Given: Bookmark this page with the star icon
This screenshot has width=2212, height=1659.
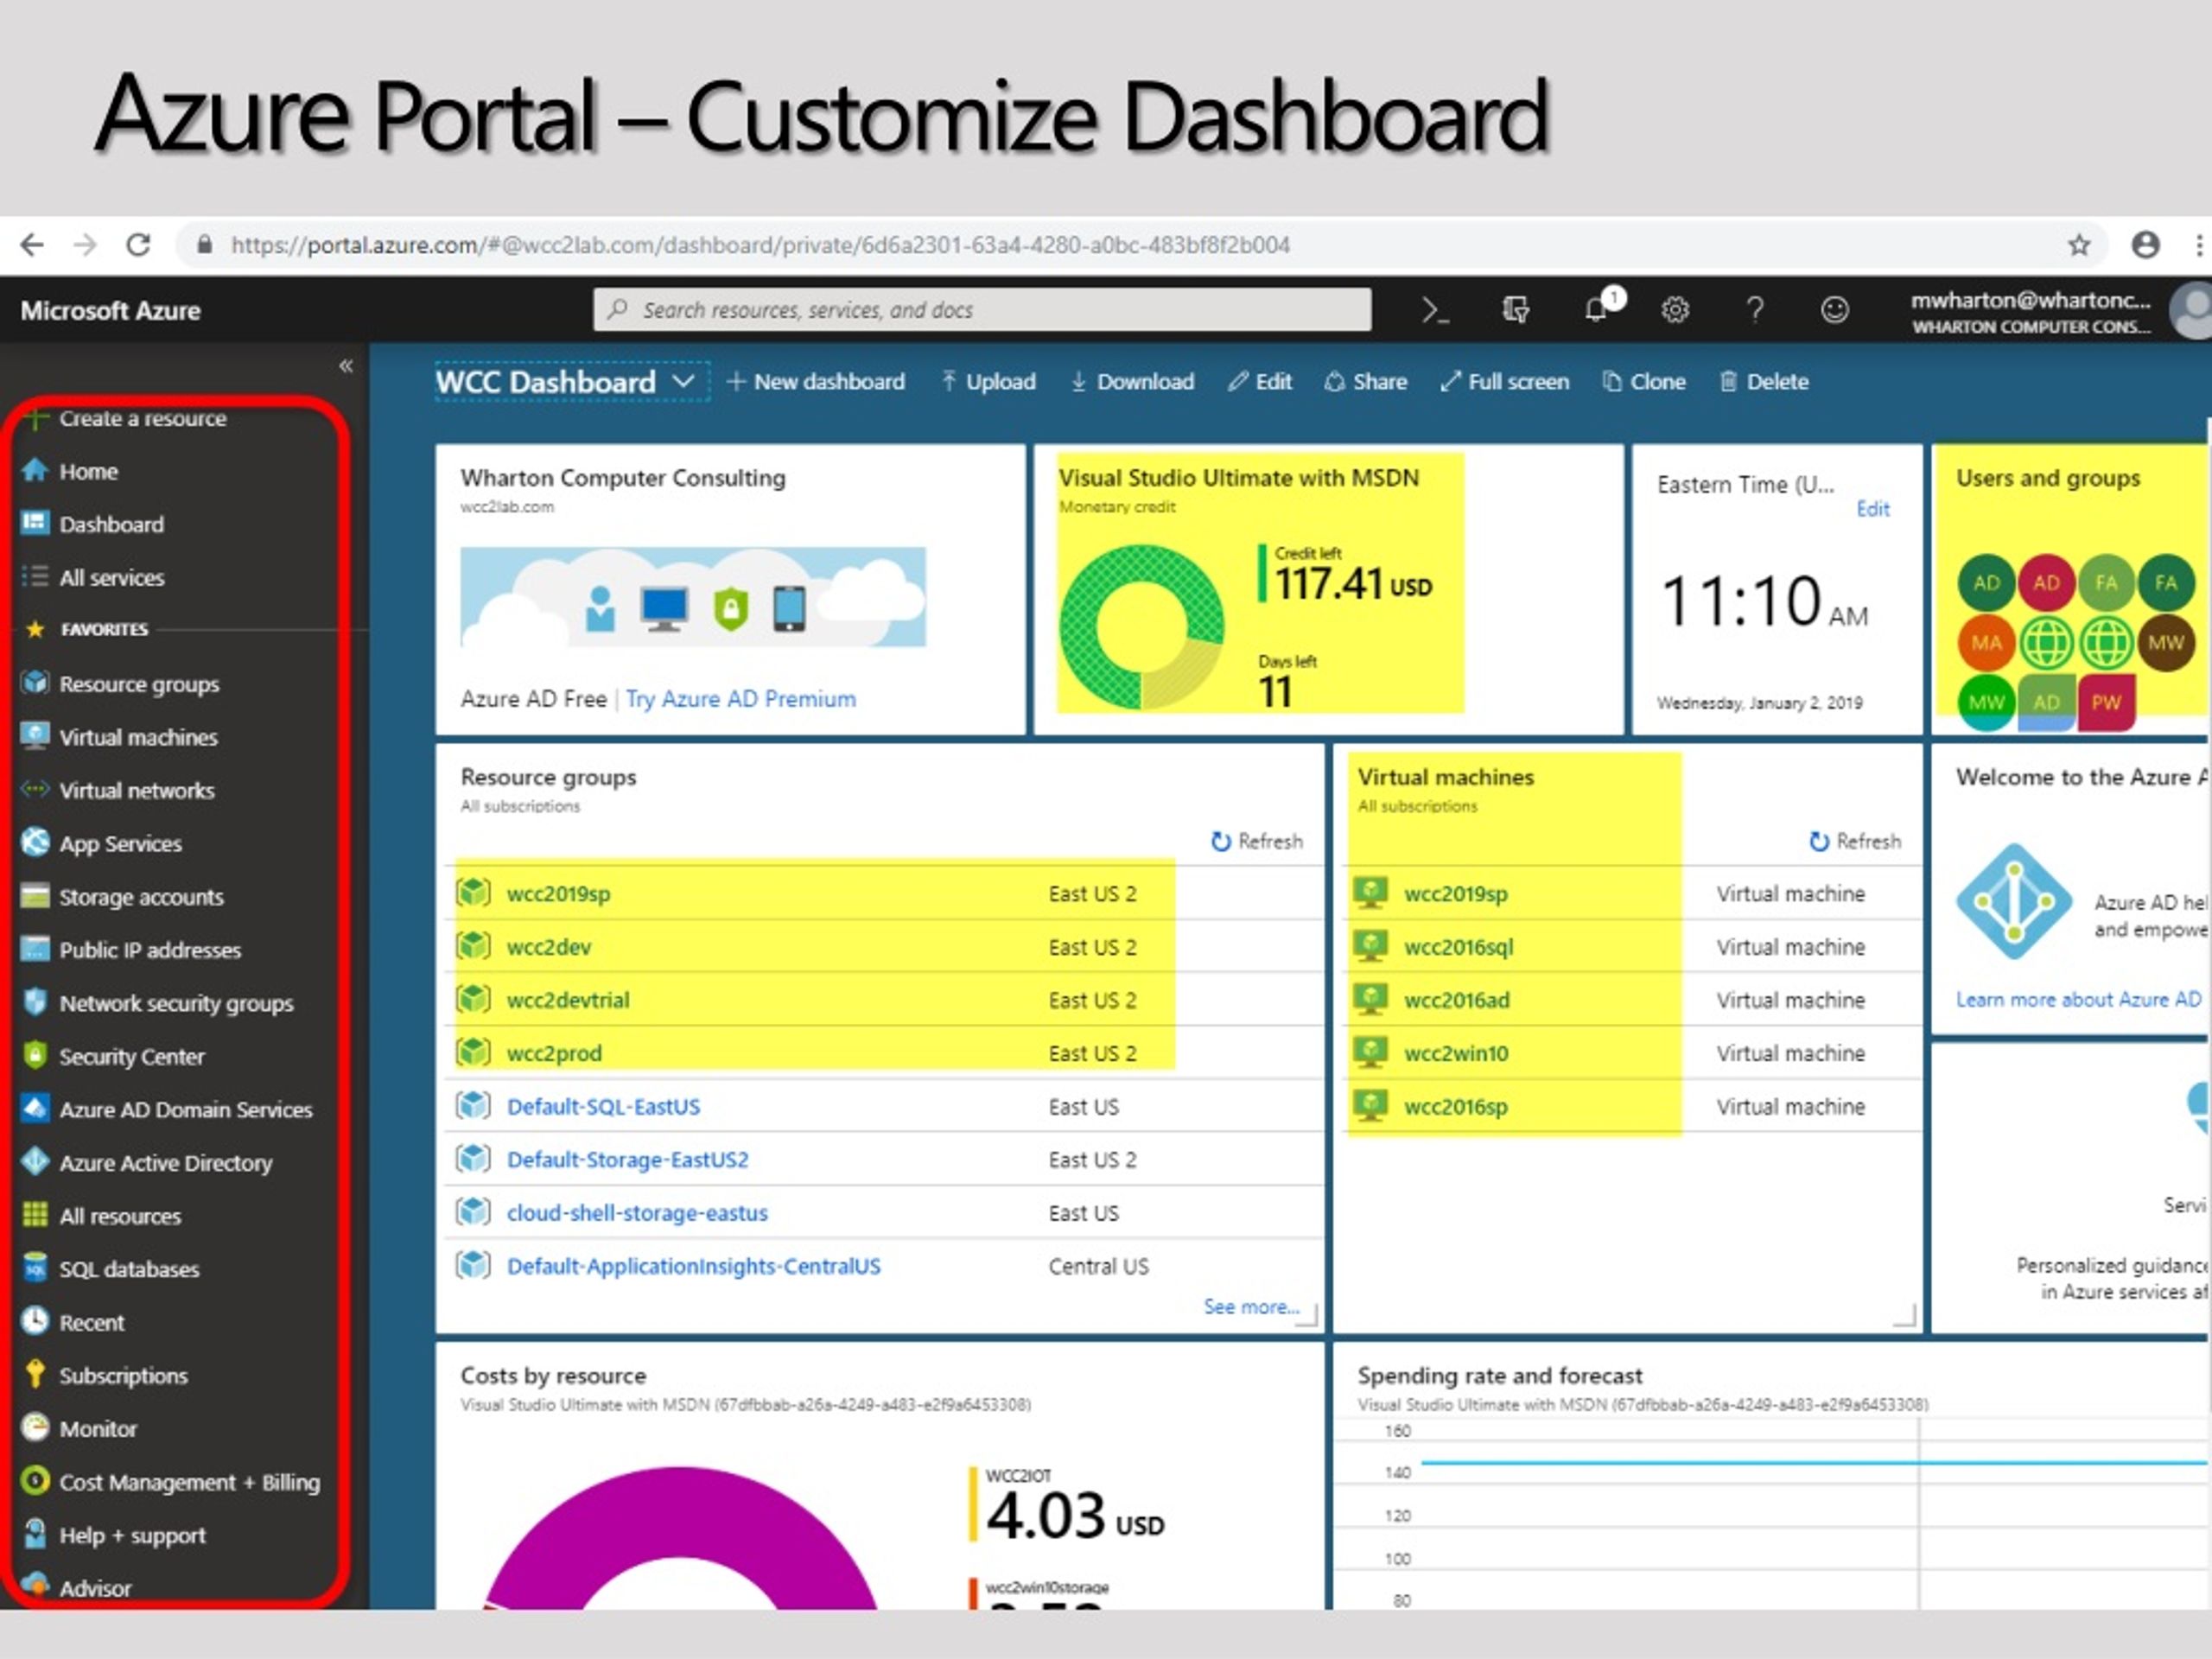Looking at the screenshot, I should click(2079, 245).
